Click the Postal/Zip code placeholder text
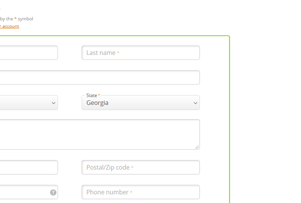The image size is (301, 203). click(108, 168)
